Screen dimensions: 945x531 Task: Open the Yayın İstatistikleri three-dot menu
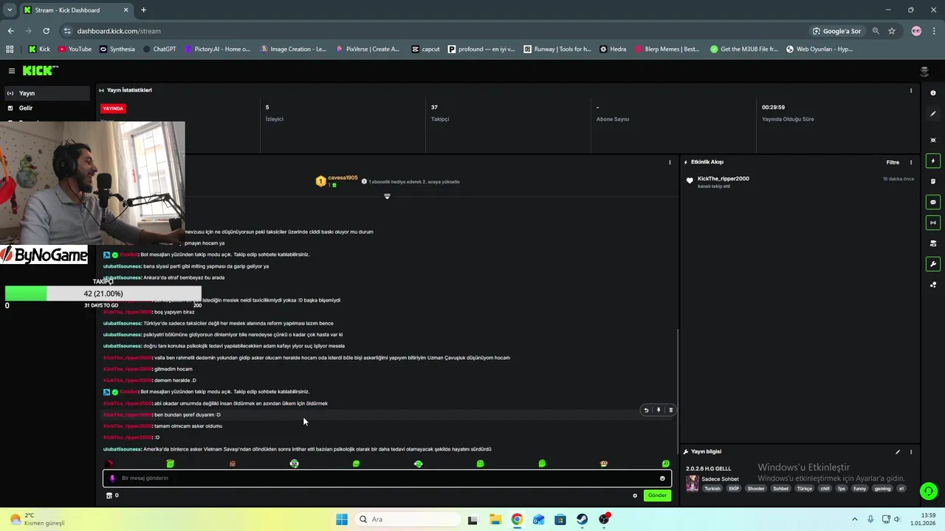[x=911, y=90]
